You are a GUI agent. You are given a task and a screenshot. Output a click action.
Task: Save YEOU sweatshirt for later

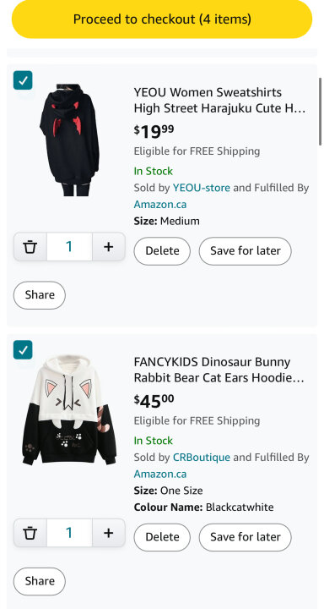pyautogui.click(x=246, y=251)
